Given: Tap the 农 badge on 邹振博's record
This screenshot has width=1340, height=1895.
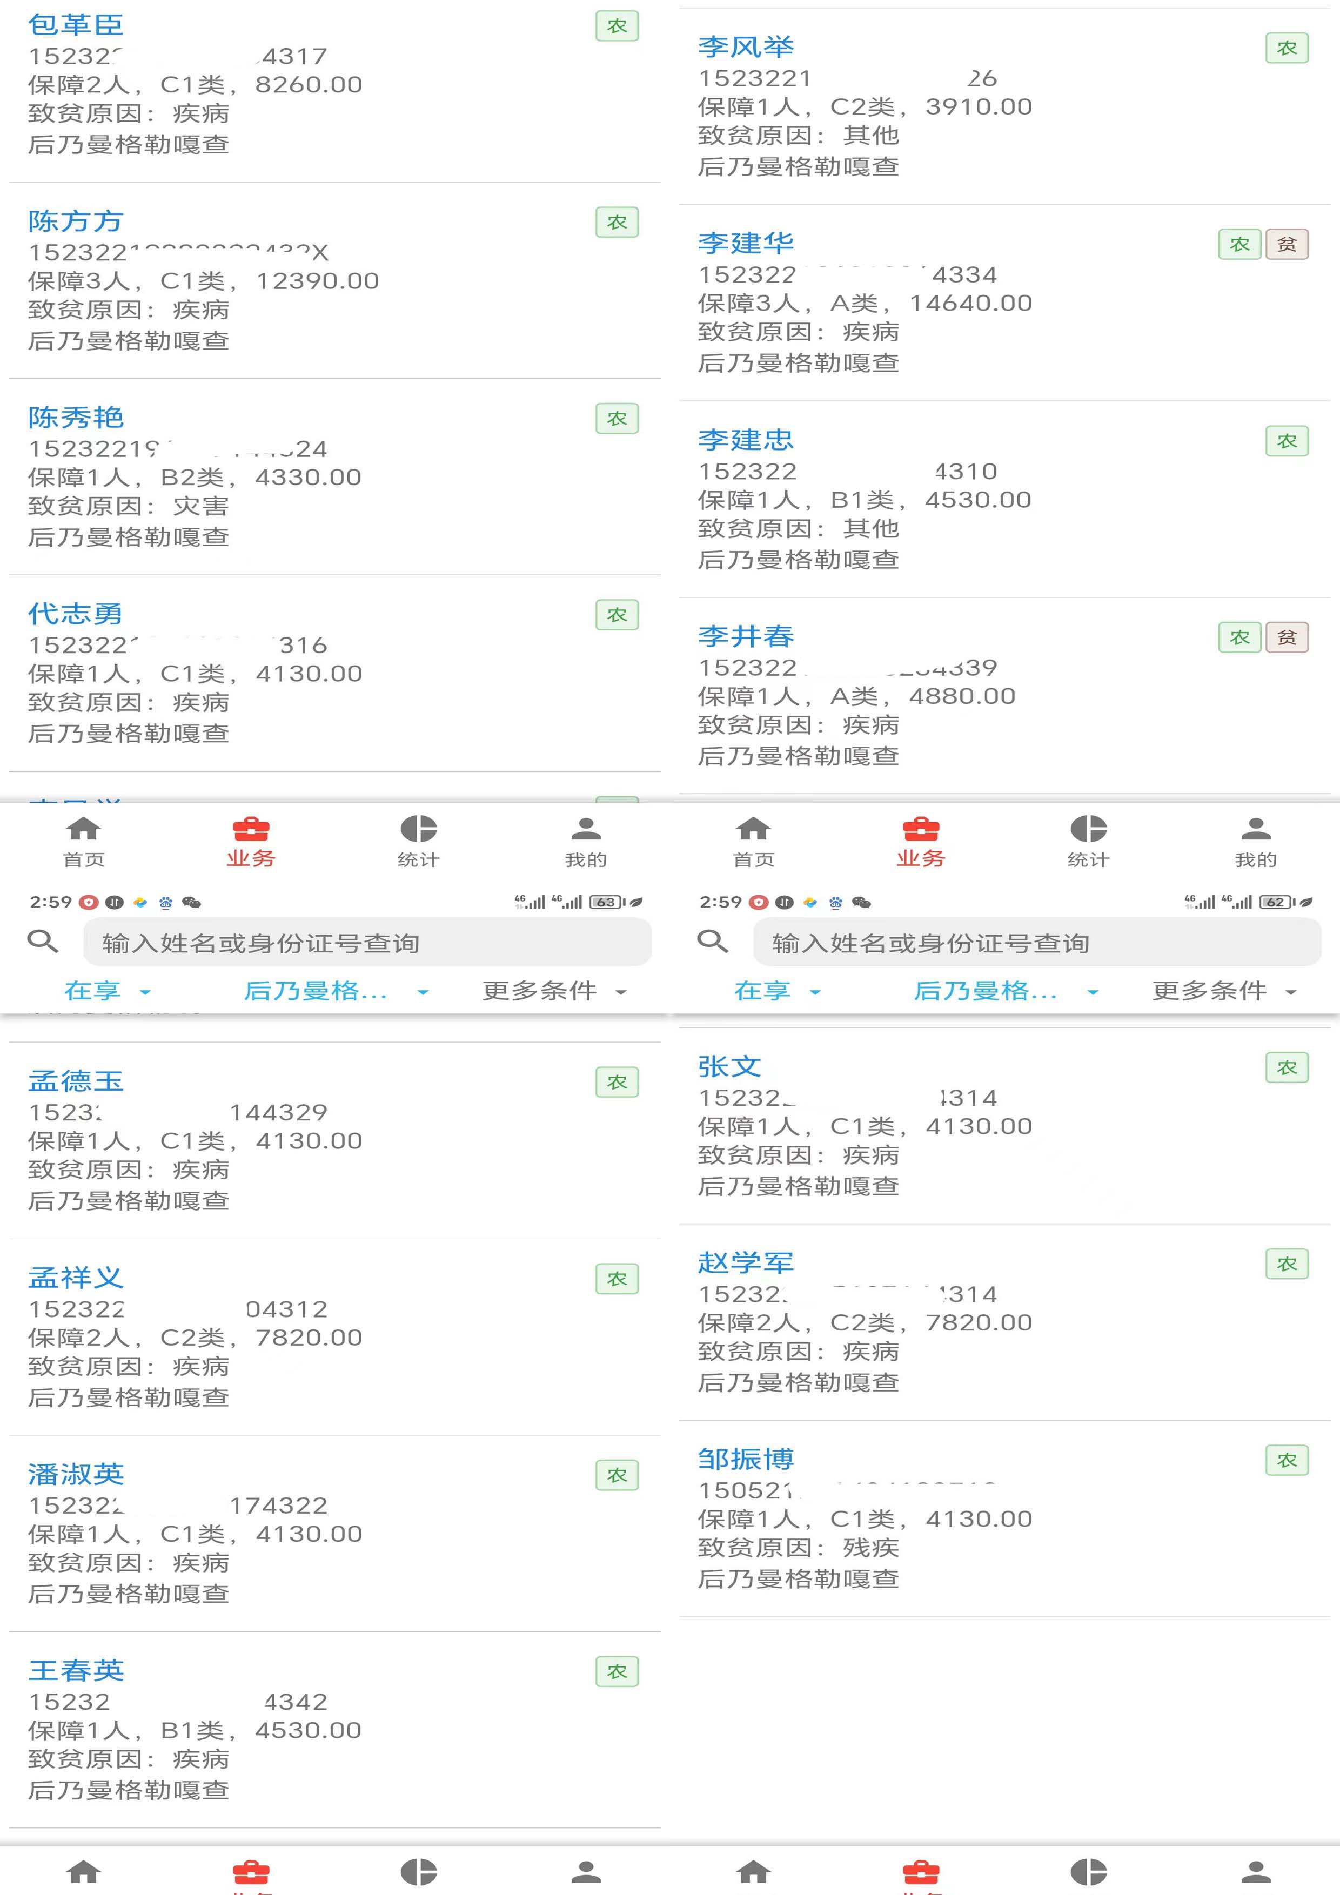Looking at the screenshot, I should tap(1287, 1460).
